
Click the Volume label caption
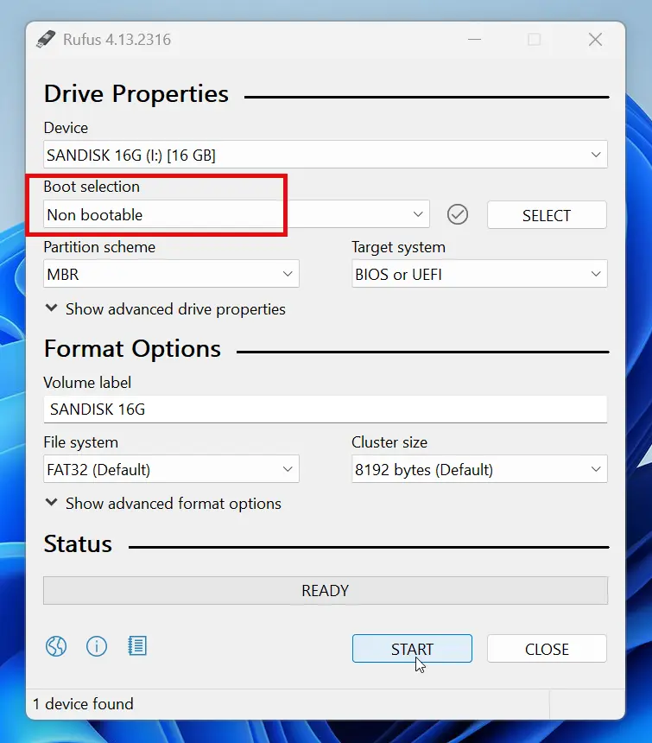87,383
